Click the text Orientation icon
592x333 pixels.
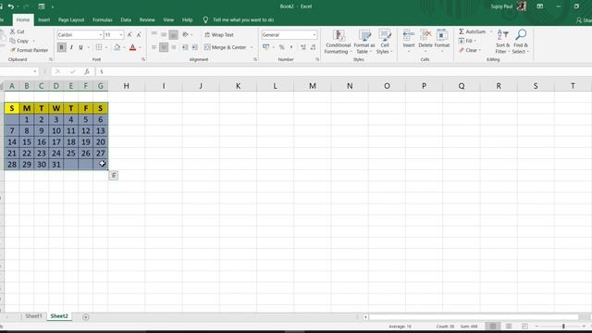[x=185, y=35]
